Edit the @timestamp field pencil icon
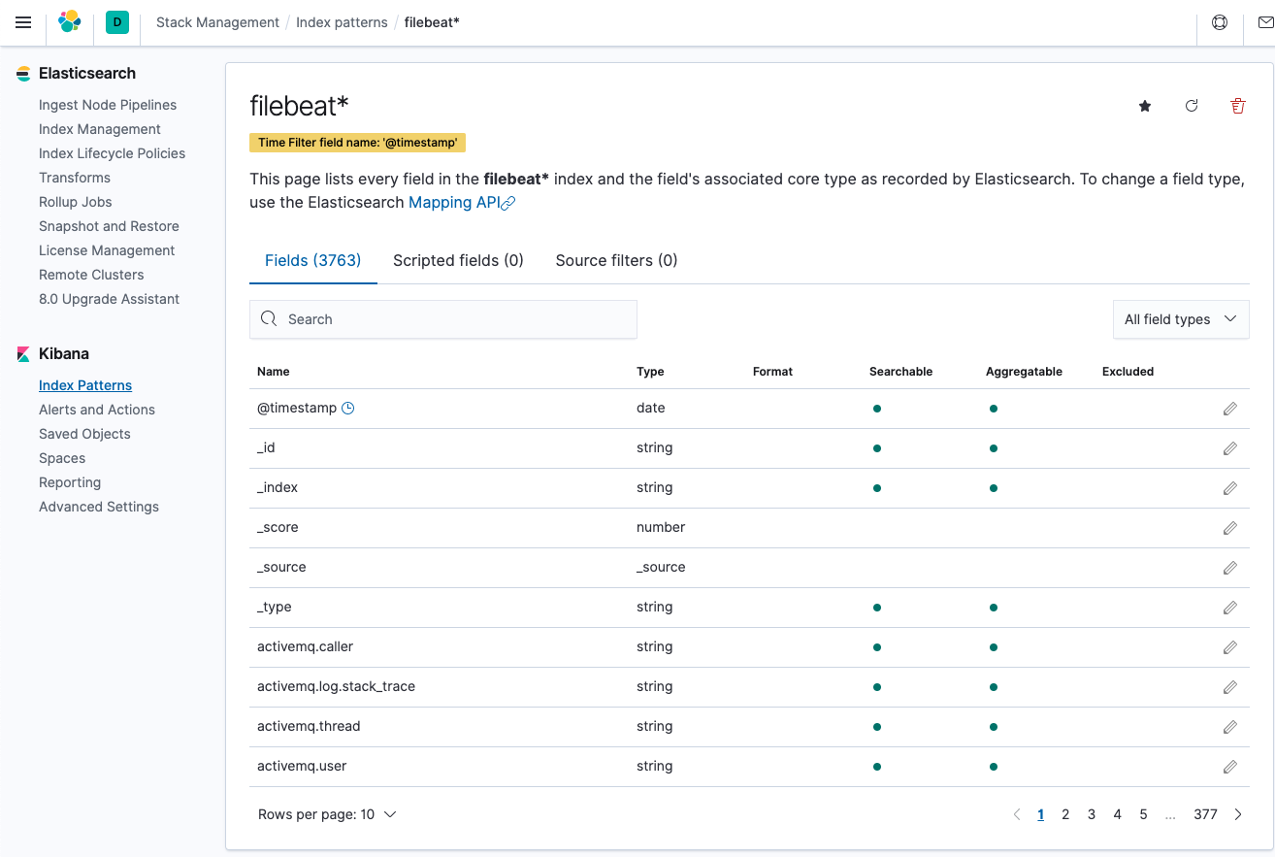The width and height of the screenshot is (1275, 857). (x=1230, y=409)
